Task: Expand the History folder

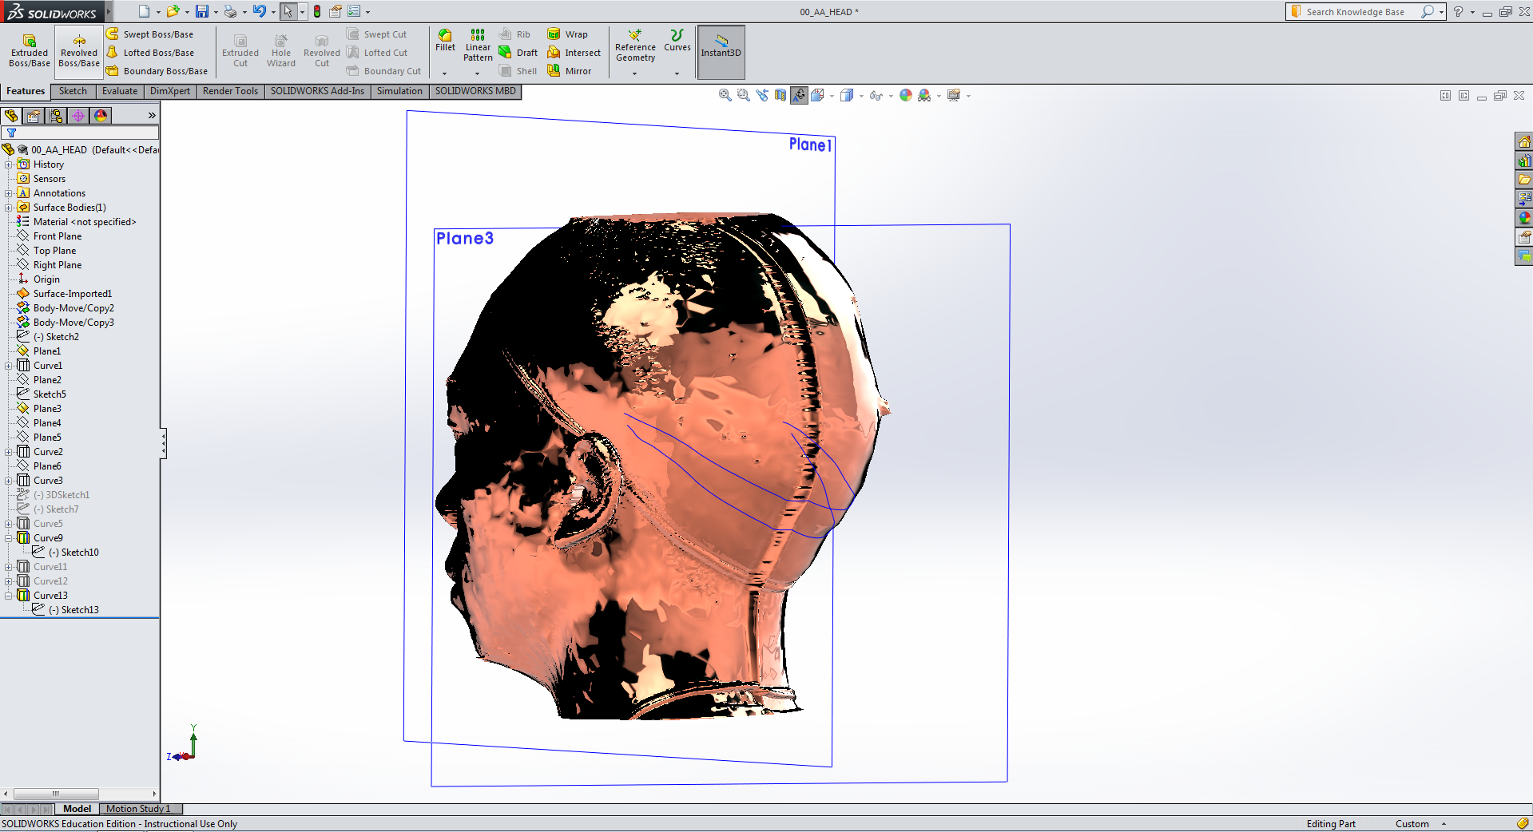Action: point(9,164)
